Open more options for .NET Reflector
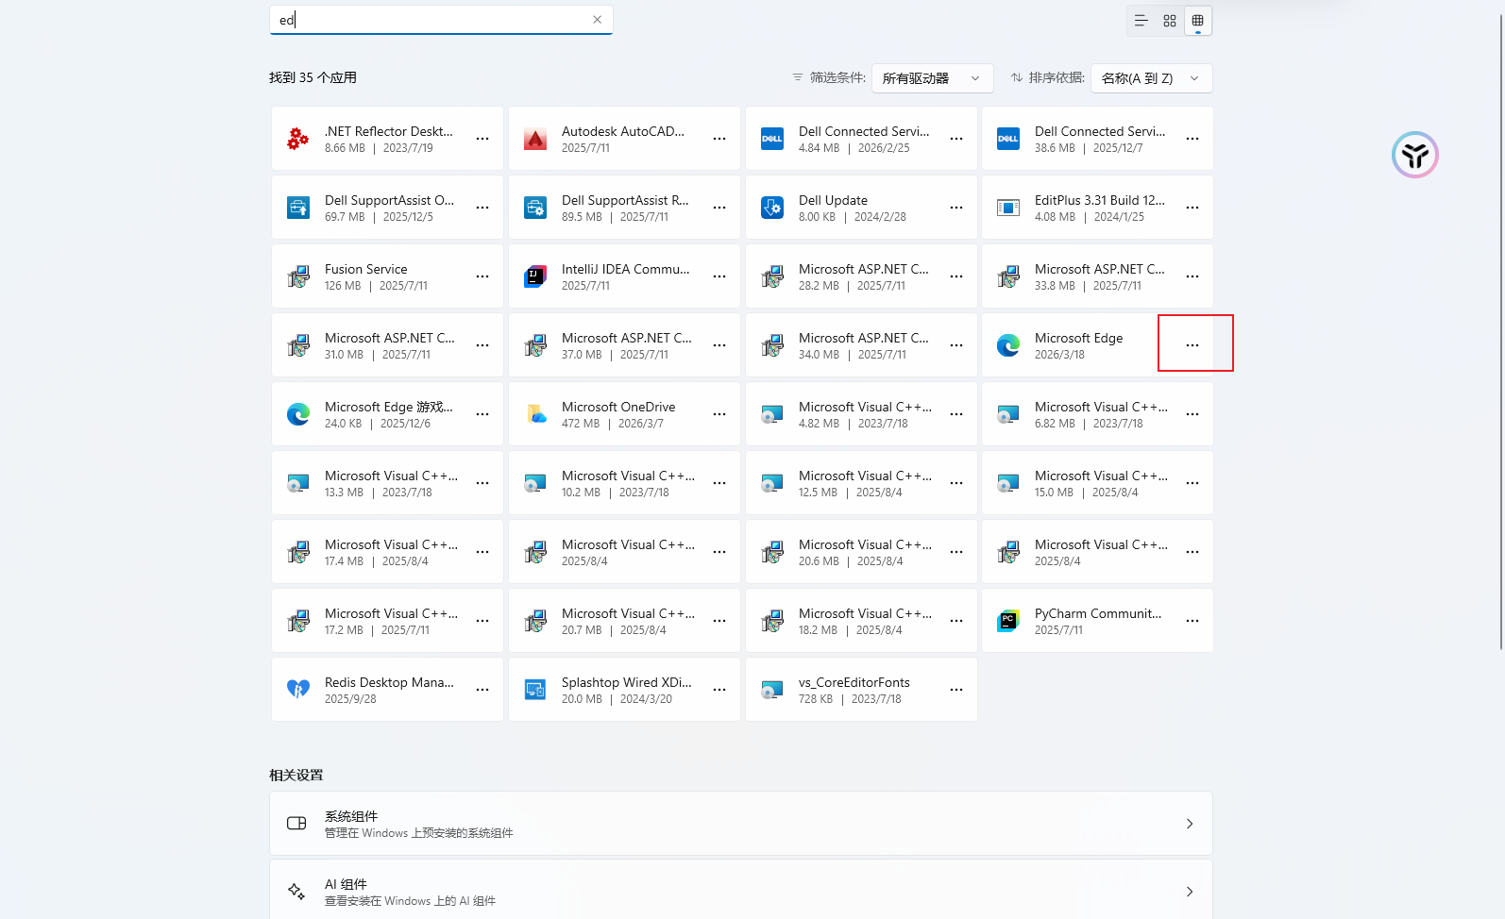The height and width of the screenshot is (919, 1505). pos(482,139)
